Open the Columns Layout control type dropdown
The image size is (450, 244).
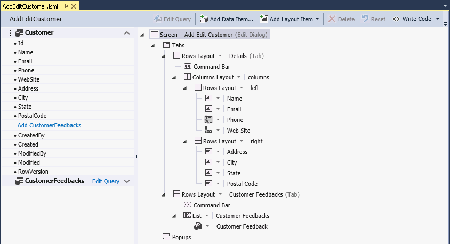239,77
